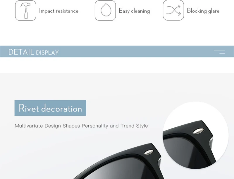Click the "Rivet decoration" blue label
This screenshot has height=179, width=234.
(x=50, y=108)
